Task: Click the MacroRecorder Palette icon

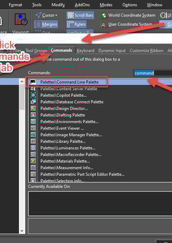Action: click(x=33, y=155)
